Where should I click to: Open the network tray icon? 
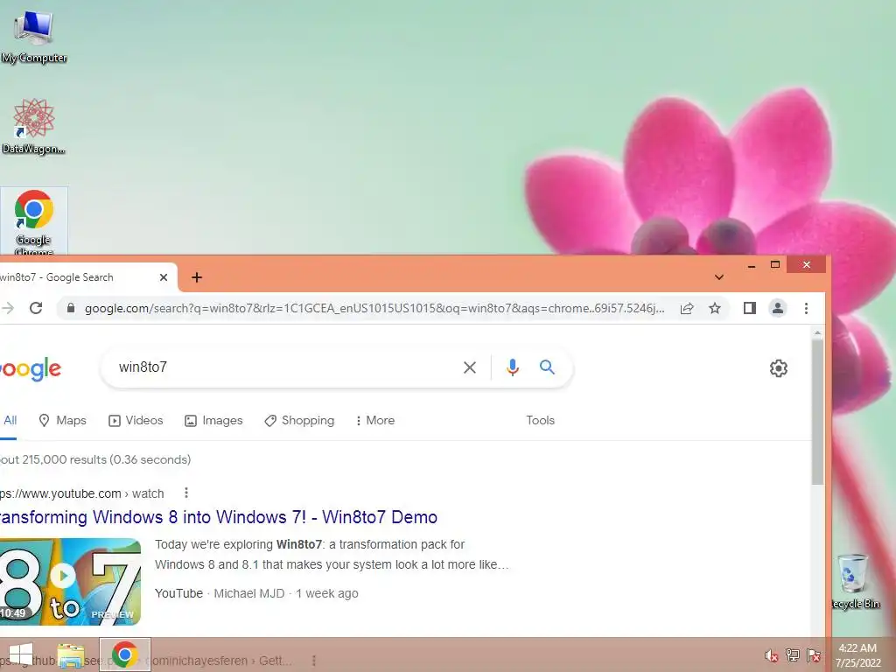pos(793,655)
